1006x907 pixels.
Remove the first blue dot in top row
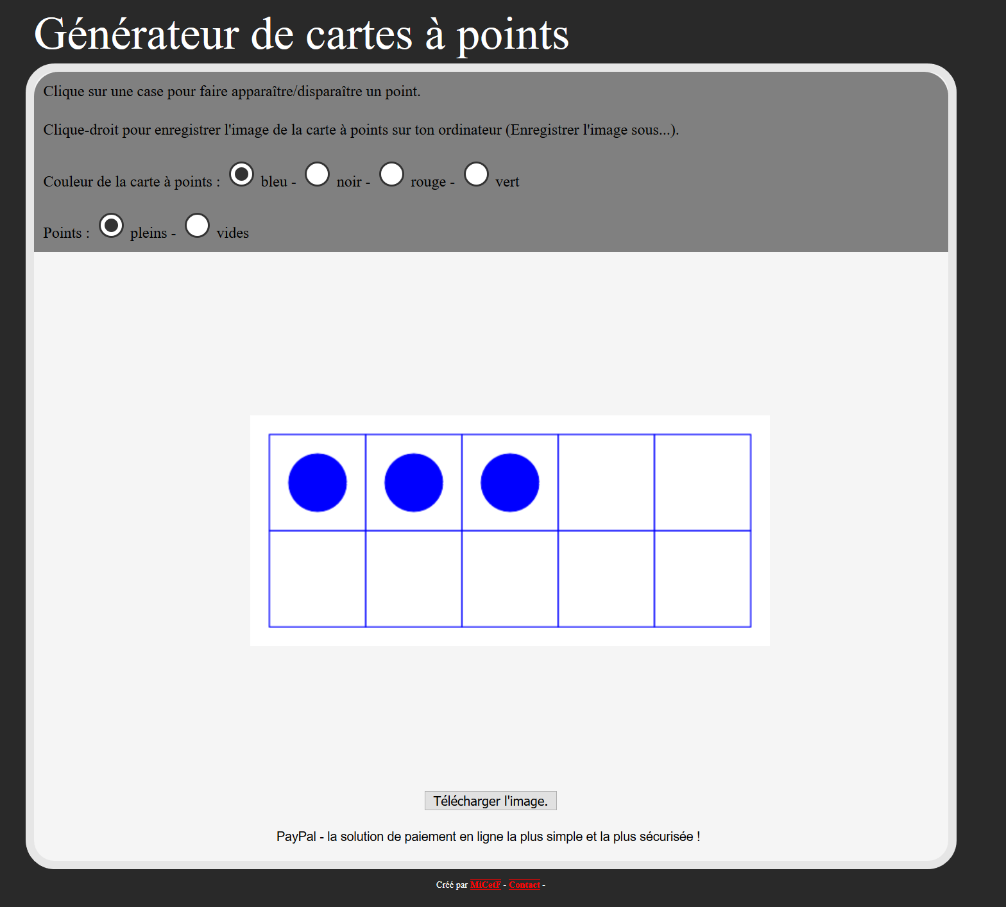click(x=318, y=483)
